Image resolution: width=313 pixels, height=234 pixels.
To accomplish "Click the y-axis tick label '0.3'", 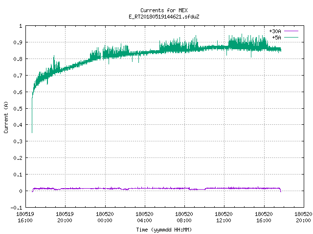I will pyautogui.click(x=18, y=141).
